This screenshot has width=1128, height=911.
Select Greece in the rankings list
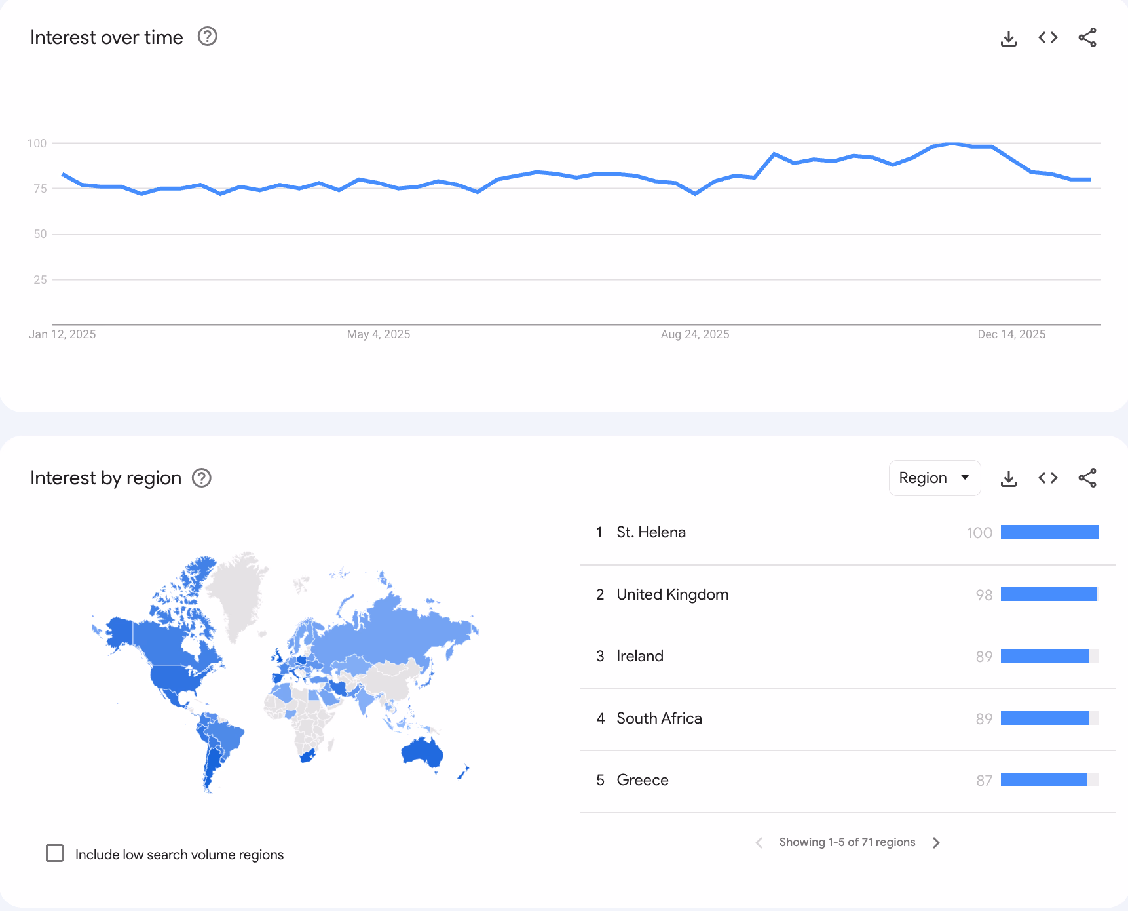point(643,780)
